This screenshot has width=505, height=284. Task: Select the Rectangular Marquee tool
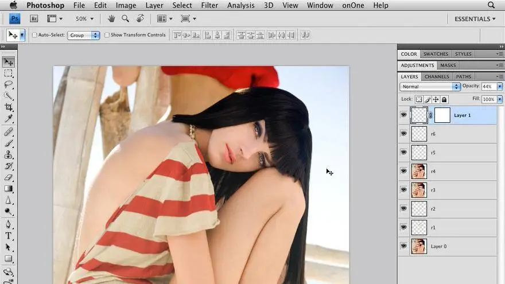point(9,73)
